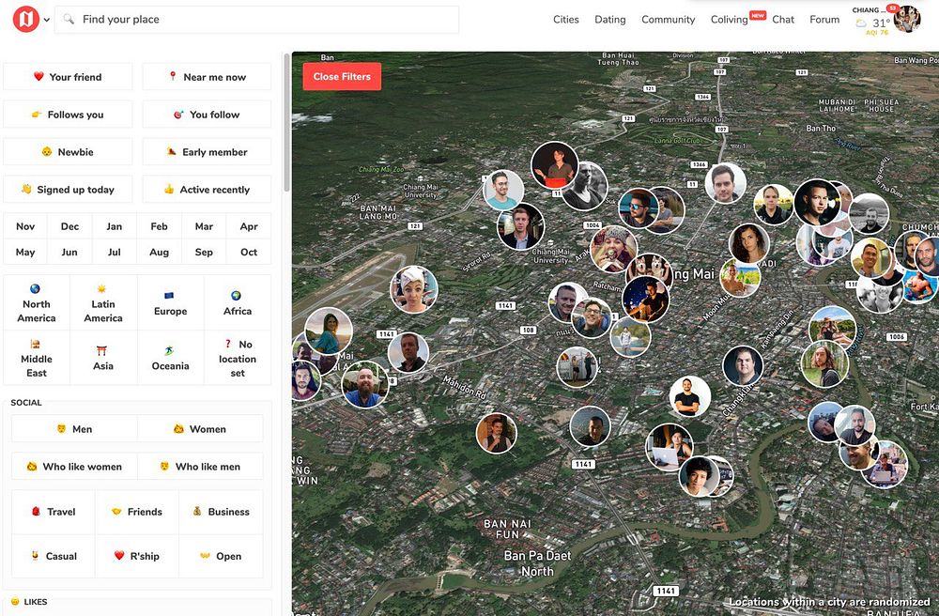Open map avatar of bearded man in blue shirt
Viewport: 939px width, 616px height.
(x=364, y=385)
